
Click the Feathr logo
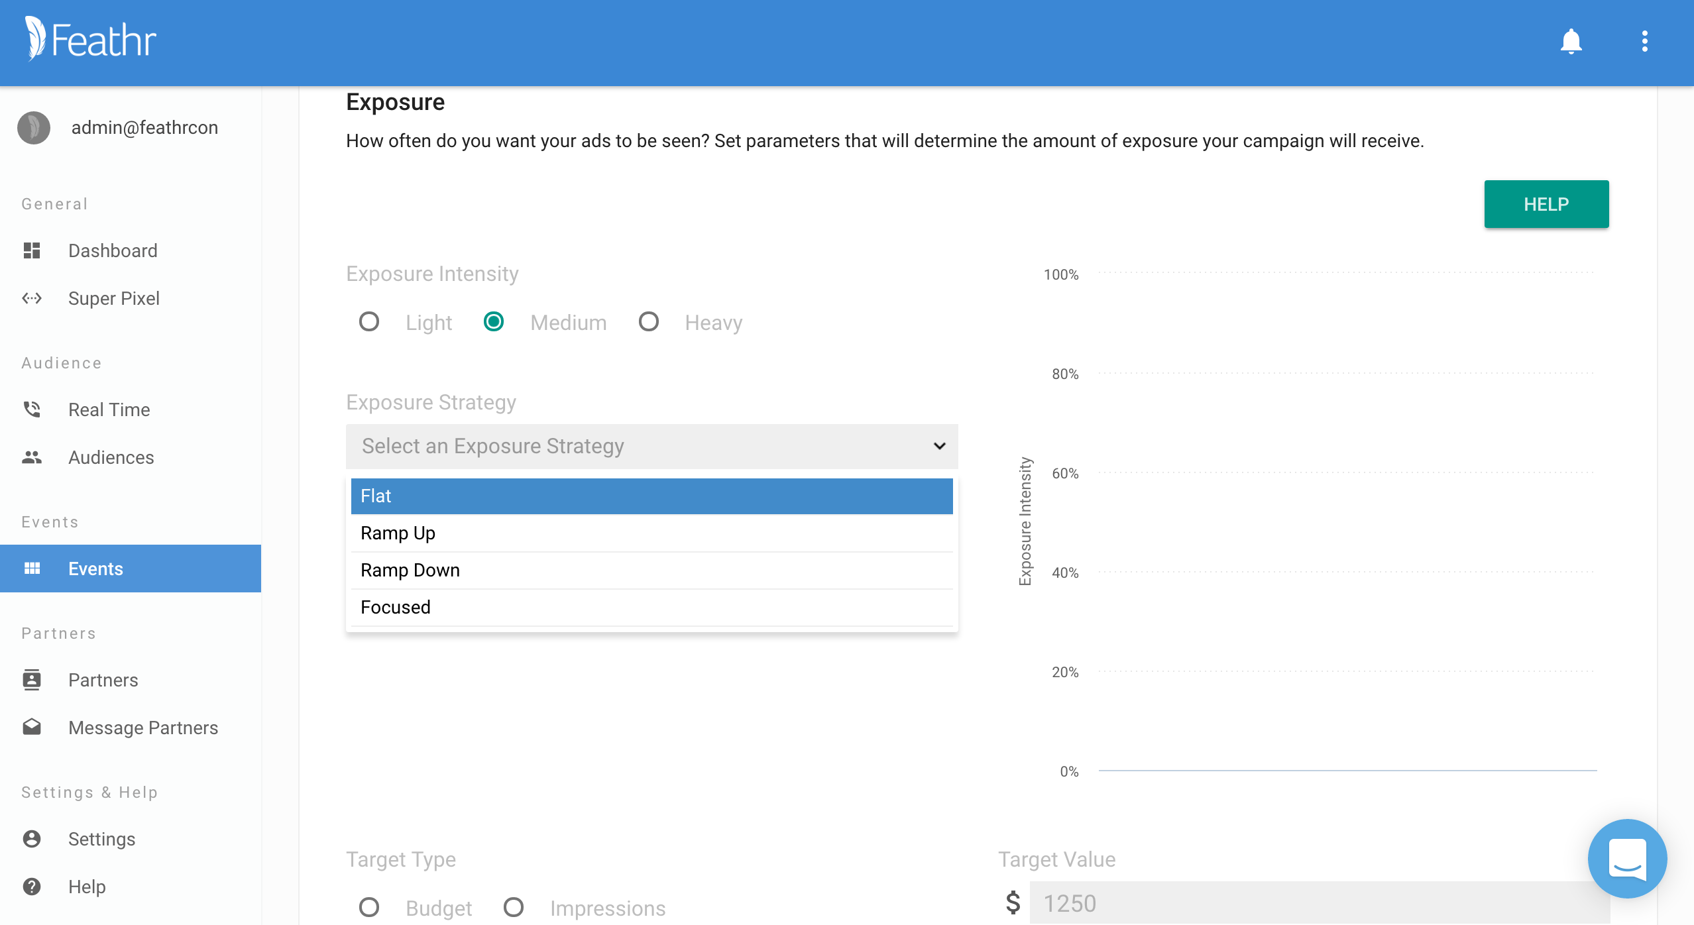click(90, 39)
